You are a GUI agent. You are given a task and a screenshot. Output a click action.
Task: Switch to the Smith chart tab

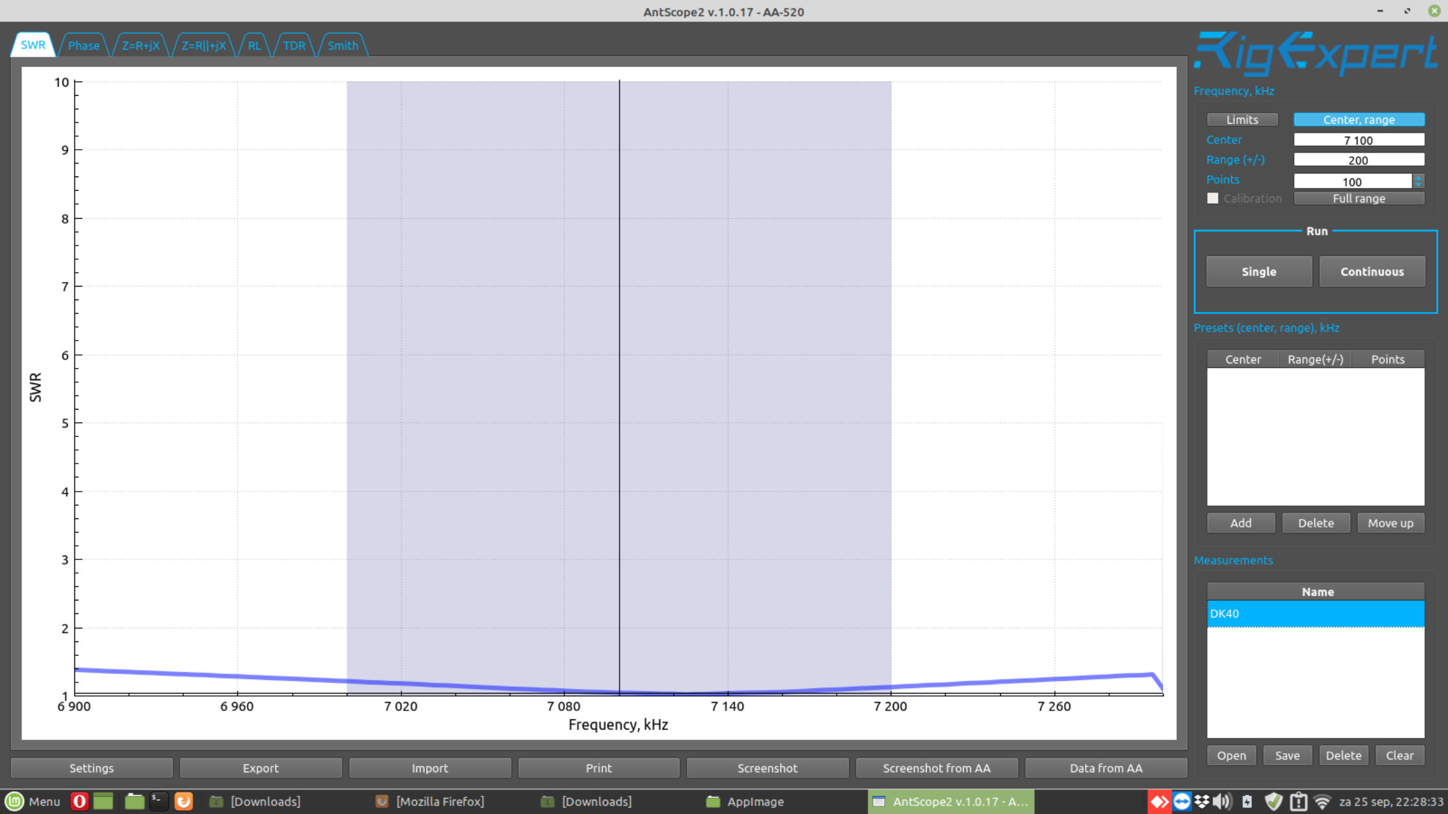(343, 46)
